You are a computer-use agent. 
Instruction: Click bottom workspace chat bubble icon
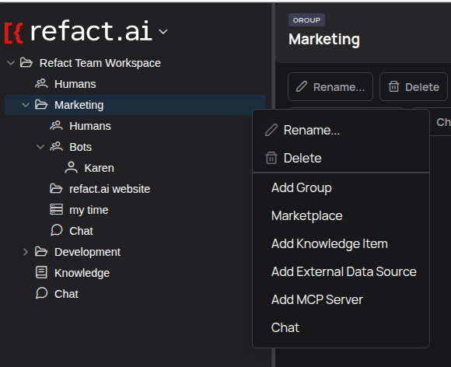pos(41,293)
